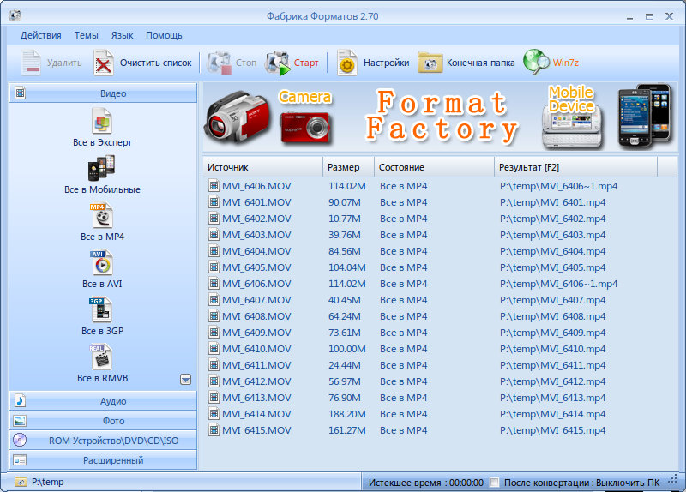Click the Camera camcorder banner image
The height and width of the screenshot is (492, 686).
238,116
